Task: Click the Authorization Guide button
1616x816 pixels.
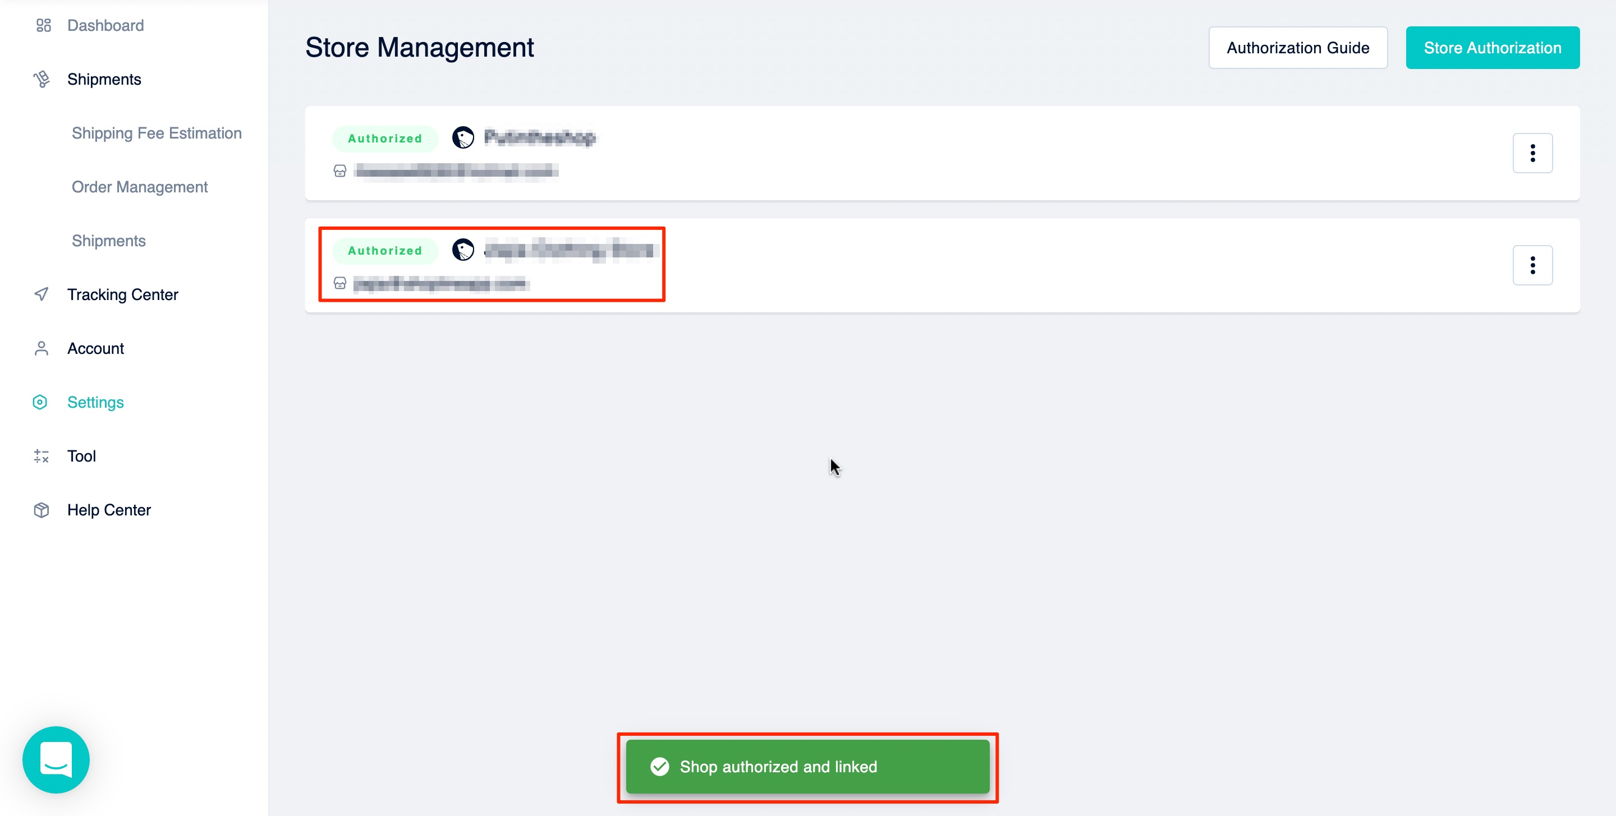Action: pyautogui.click(x=1297, y=48)
